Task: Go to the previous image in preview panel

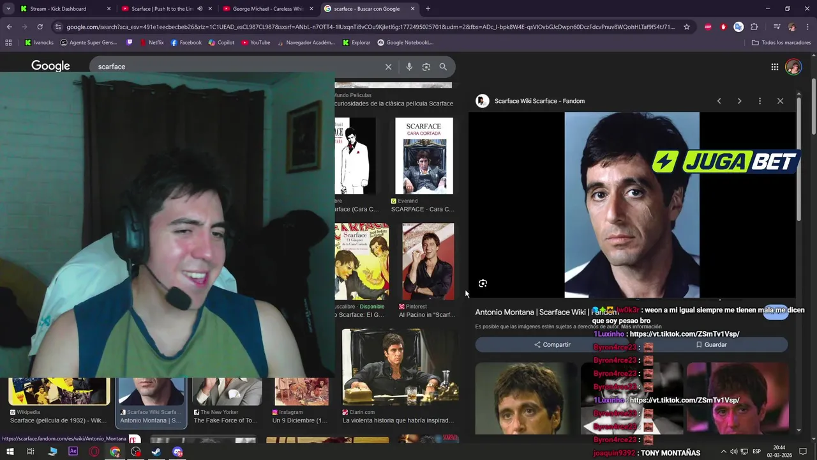Action: 719,101
